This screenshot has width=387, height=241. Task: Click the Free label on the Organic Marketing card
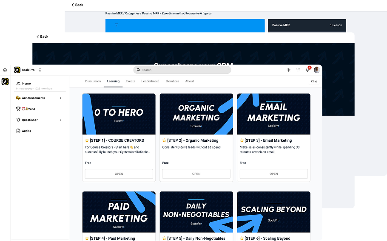pos(165,163)
